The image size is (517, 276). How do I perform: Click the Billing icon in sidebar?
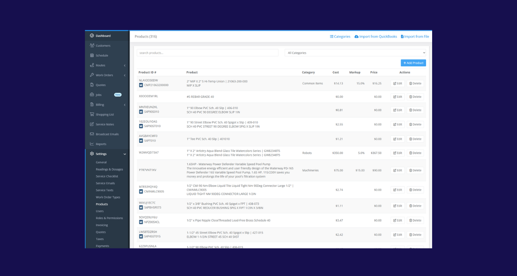[92, 105]
